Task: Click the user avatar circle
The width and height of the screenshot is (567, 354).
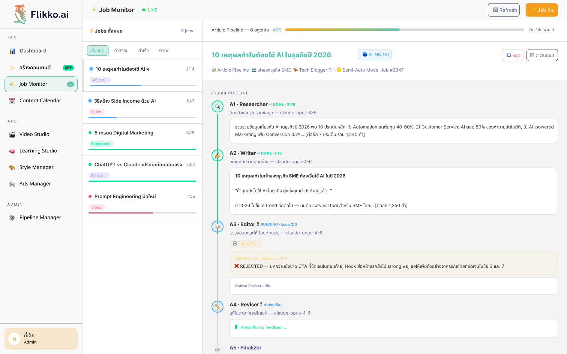Action: [x=14, y=339]
